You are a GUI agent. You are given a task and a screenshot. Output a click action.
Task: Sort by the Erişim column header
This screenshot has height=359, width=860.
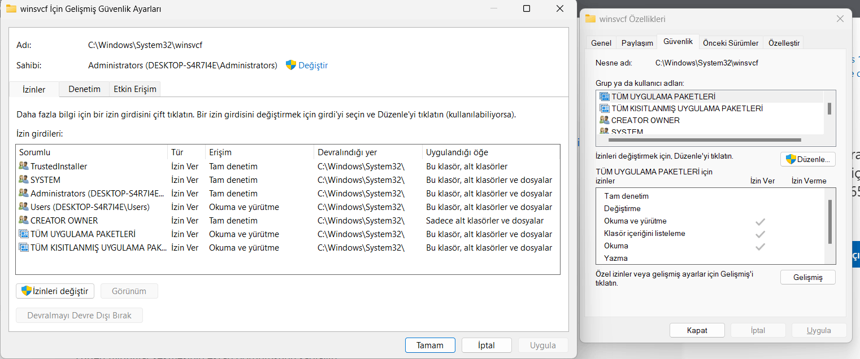click(x=259, y=152)
